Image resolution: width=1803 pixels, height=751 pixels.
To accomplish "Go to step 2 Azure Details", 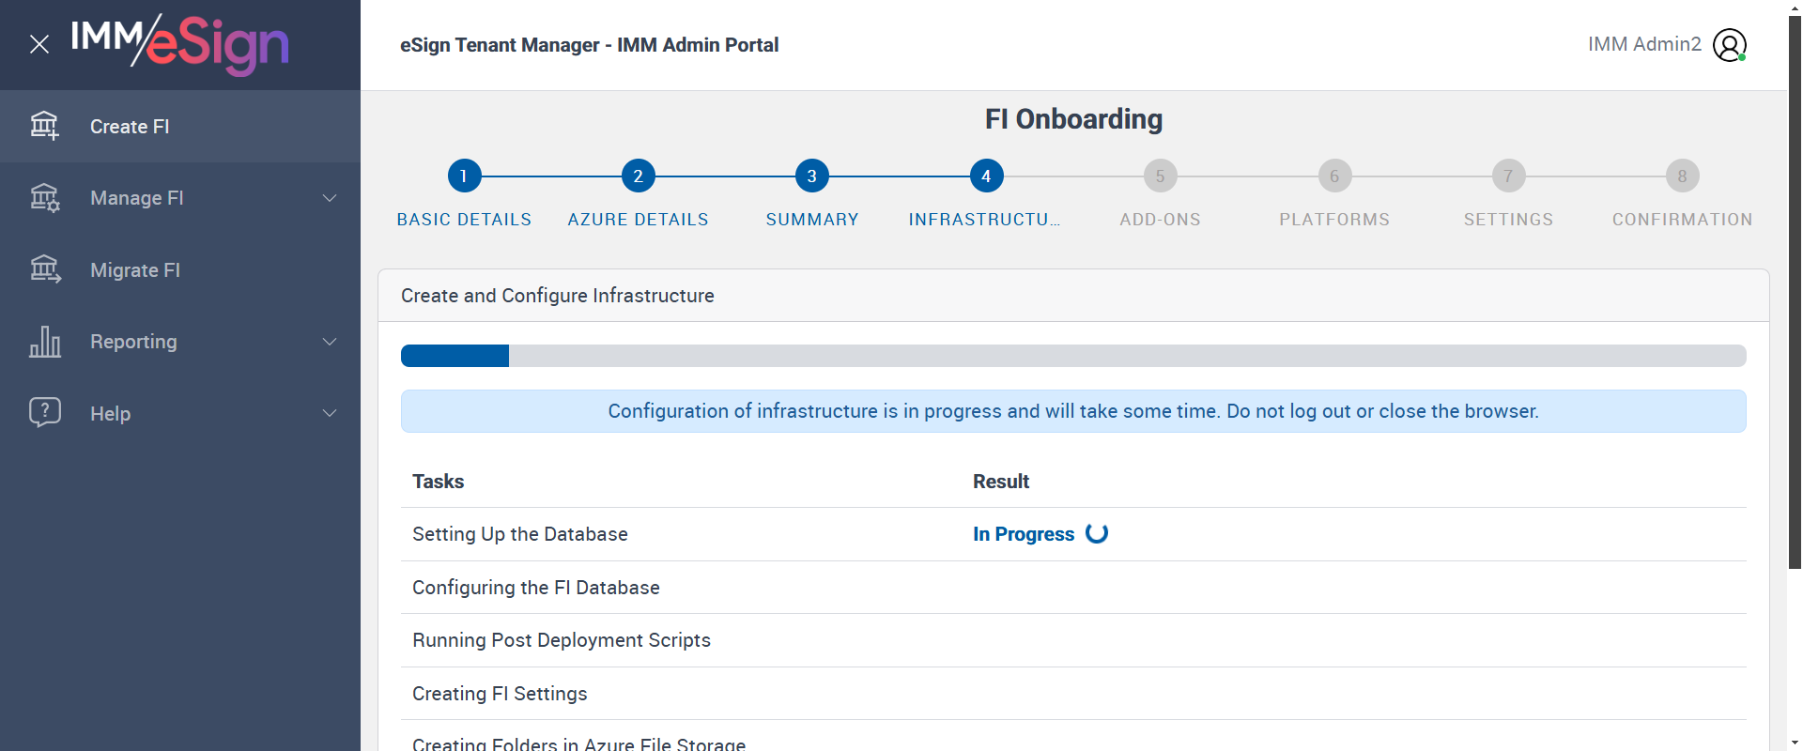I will click(x=638, y=176).
